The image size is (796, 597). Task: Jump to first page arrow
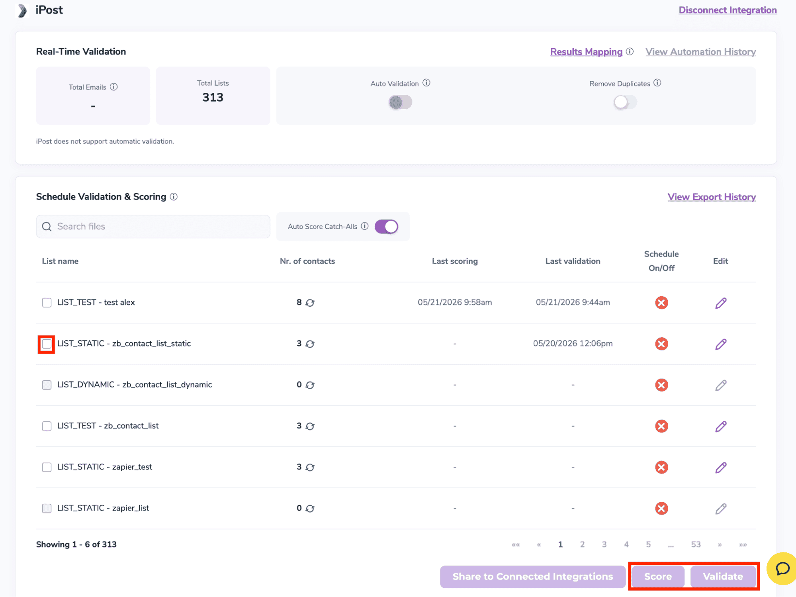click(x=516, y=545)
